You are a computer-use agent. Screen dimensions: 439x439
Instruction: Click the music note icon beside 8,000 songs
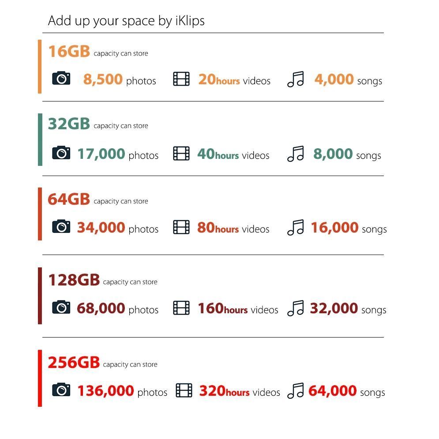tap(296, 154)
